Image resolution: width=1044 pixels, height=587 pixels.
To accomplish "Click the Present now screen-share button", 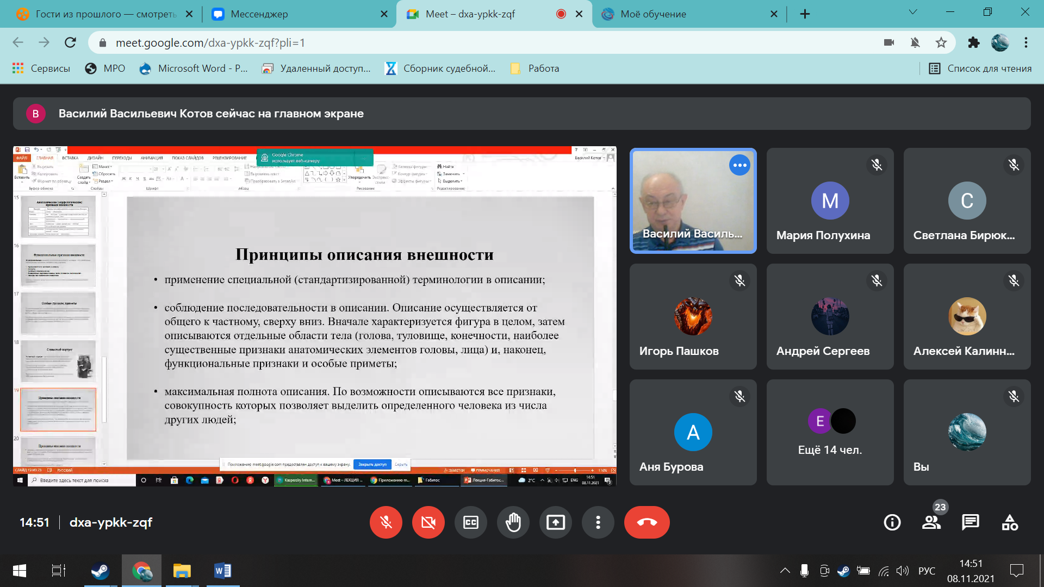I will pos(556,522).
